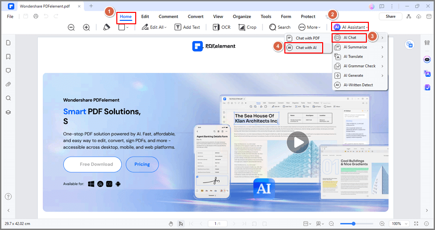Viewport: 435px width, 230px height.
Task: Open the three-dot title bar menu
Action: pos(392,6)
